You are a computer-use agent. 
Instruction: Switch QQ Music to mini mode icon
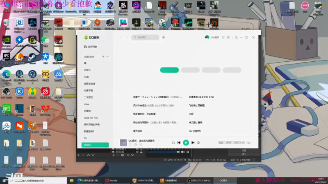tap(236, 37)
